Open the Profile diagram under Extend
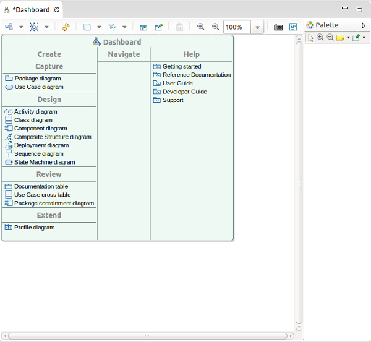 [34, 228]
